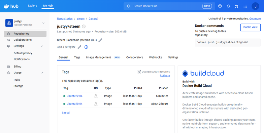Image resolution: width=264 pixels, height=133 pixels.
Task: Expand the justyy account switcher chevron
Action: [44, 23]
